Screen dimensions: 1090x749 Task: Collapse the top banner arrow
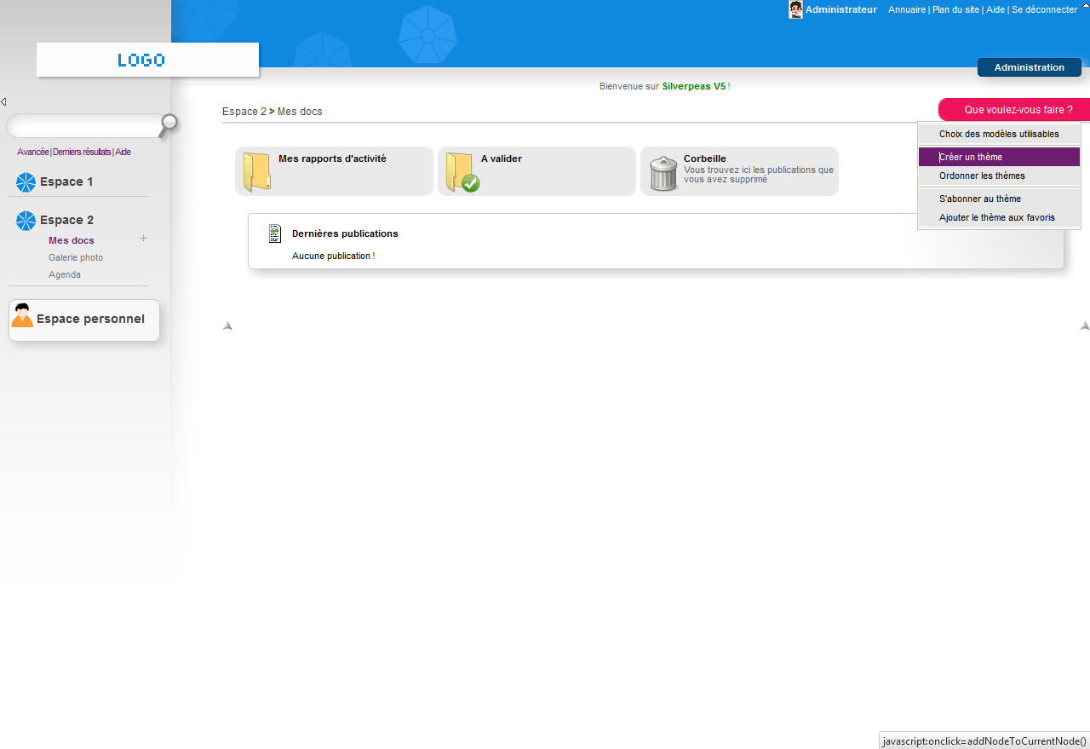pyautogui.click(x=1084, y=7)
